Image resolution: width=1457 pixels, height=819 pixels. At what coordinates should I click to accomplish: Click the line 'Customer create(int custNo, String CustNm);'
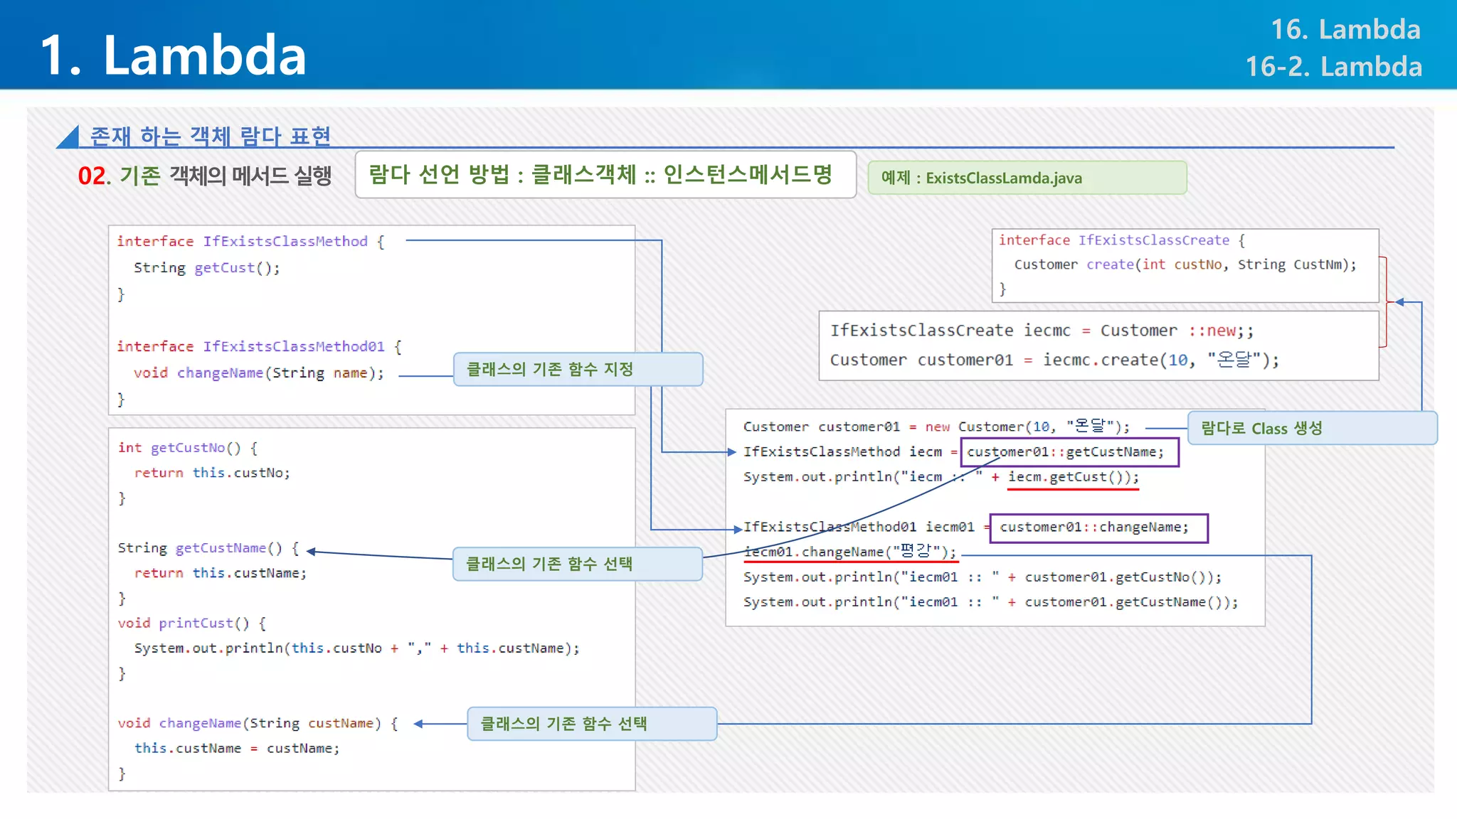pyautogui.click(x=1185, y=264)
